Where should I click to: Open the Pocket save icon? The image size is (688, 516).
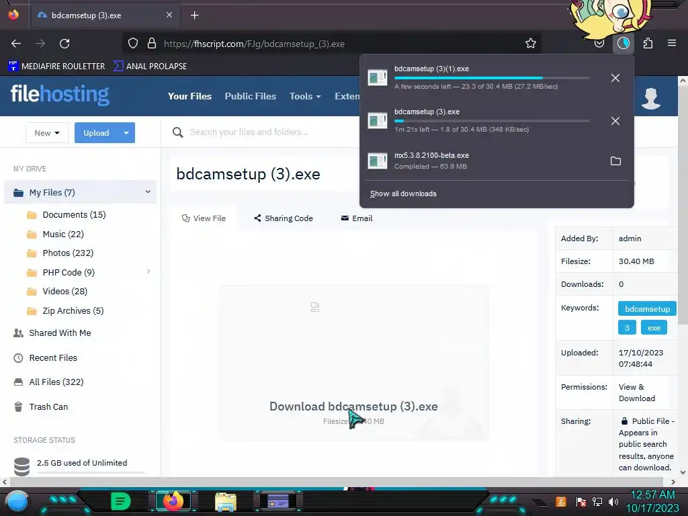599,44
